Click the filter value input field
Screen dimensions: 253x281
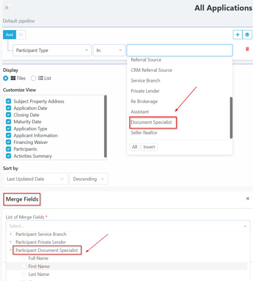point(179,50)
